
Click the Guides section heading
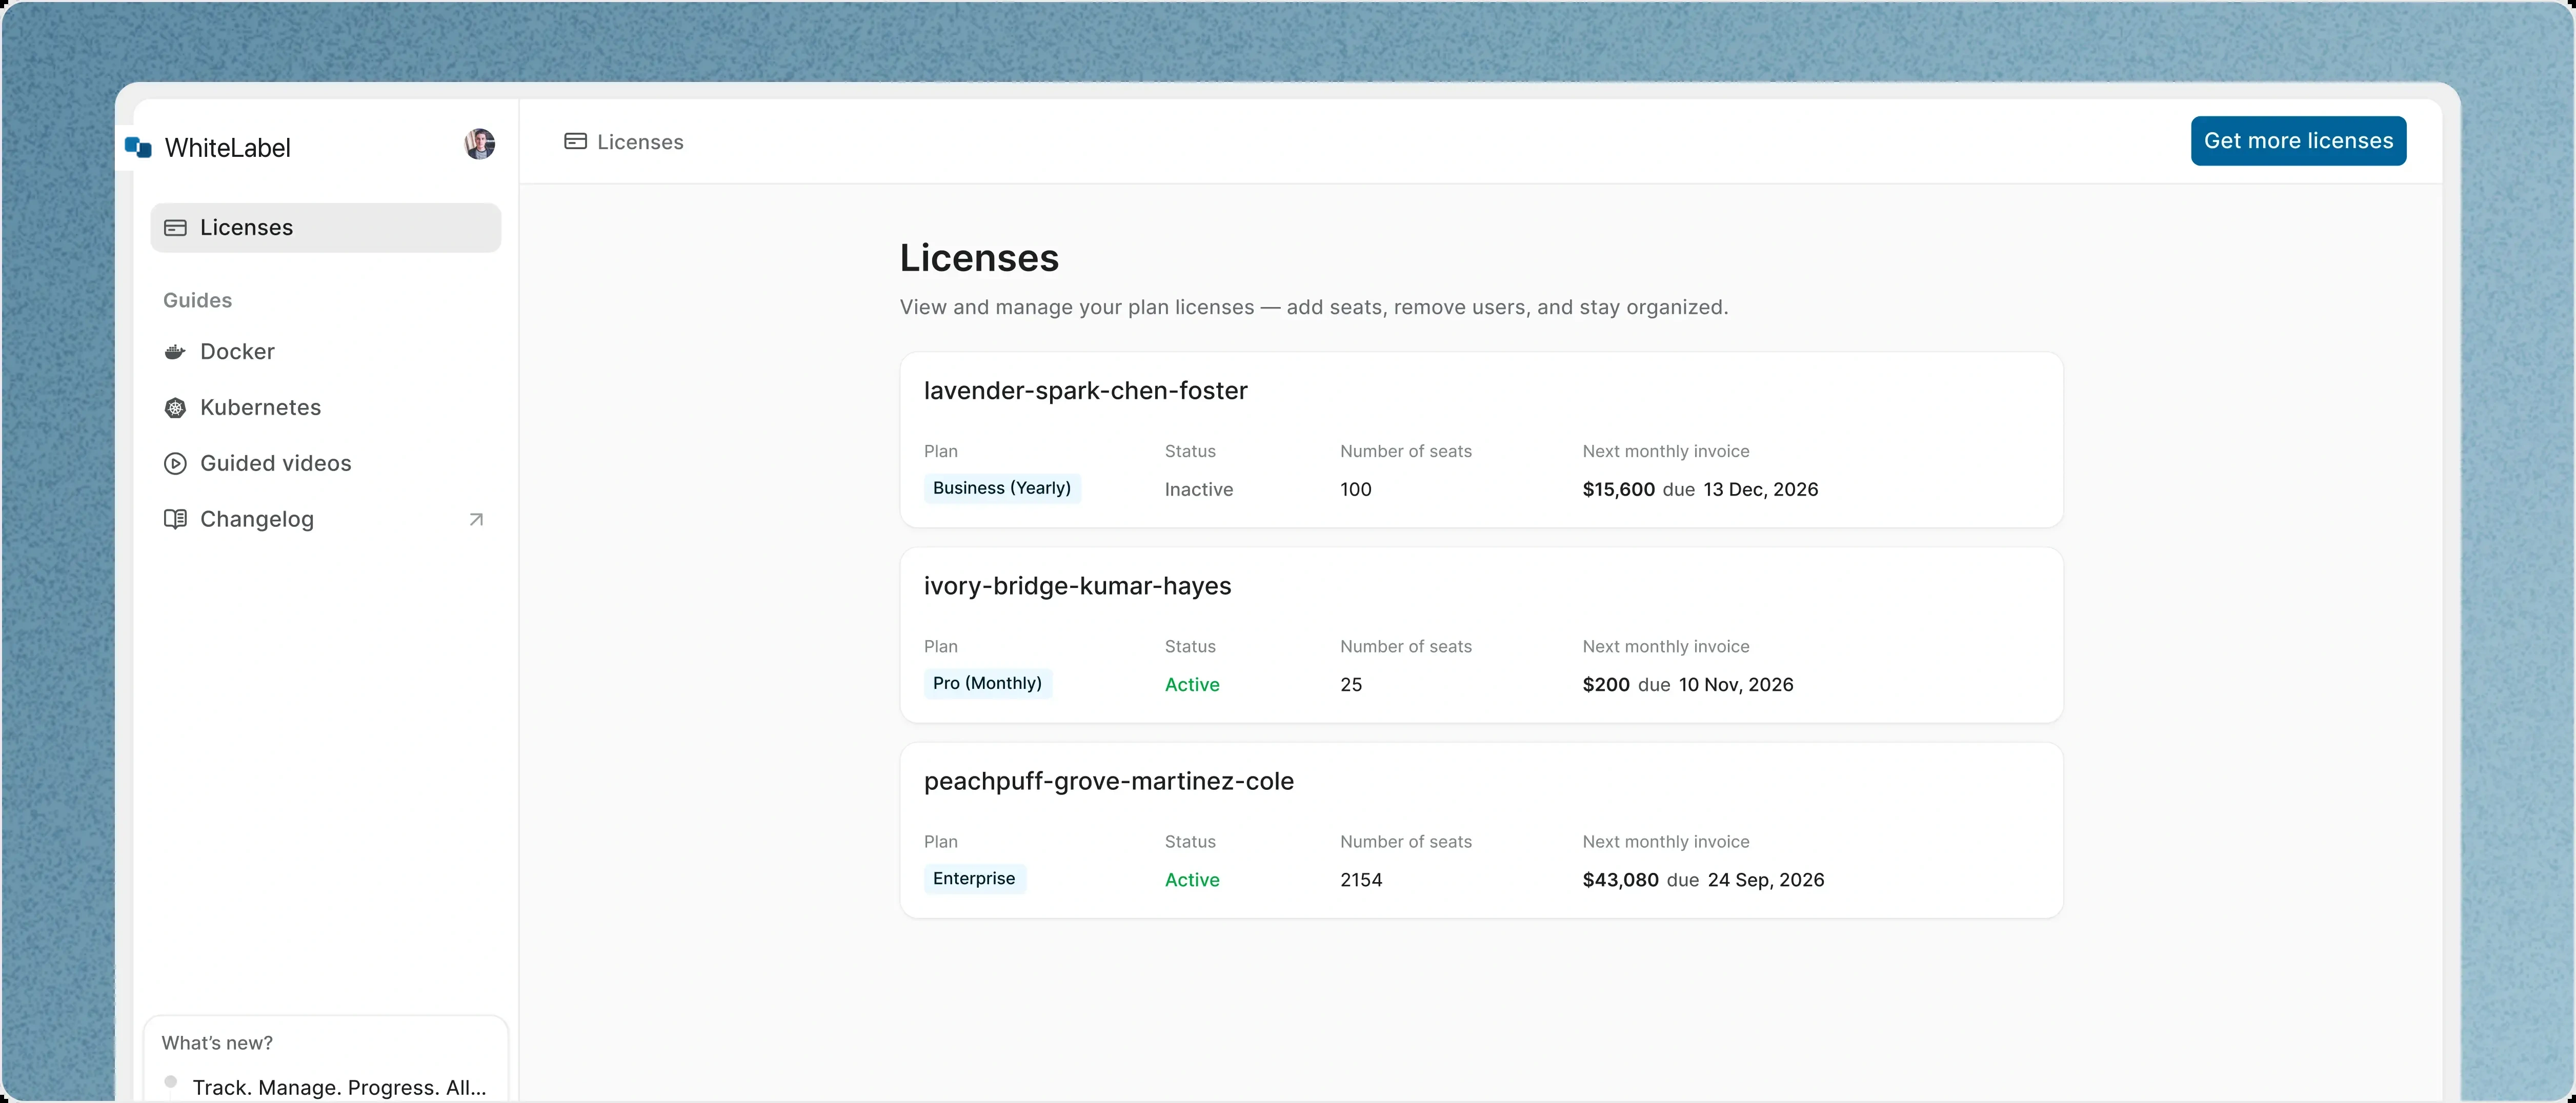coord(197,300)
